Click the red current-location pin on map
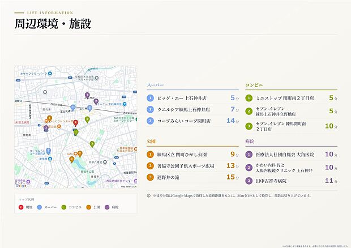This screenshot has height=248, width=351. coord(76,123)
